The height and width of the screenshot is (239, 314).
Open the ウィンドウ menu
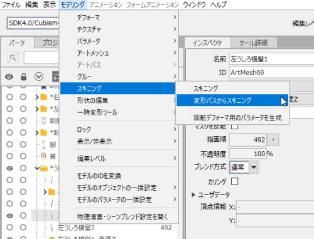[194, 4]
